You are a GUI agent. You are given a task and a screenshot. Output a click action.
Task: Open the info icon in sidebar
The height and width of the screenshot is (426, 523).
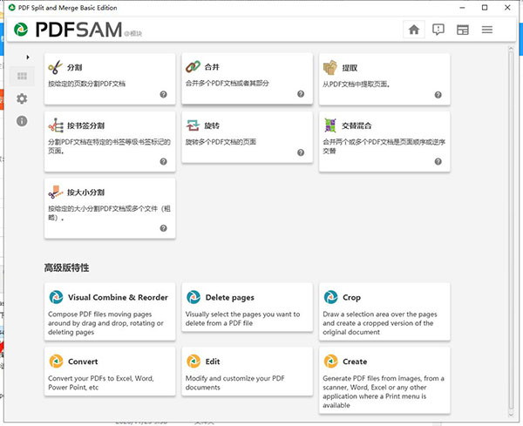point(22,121)
